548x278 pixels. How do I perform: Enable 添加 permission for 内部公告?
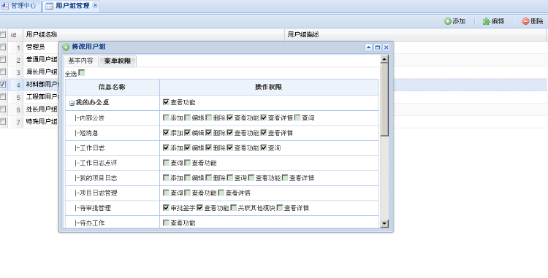[x=166, y=117]
